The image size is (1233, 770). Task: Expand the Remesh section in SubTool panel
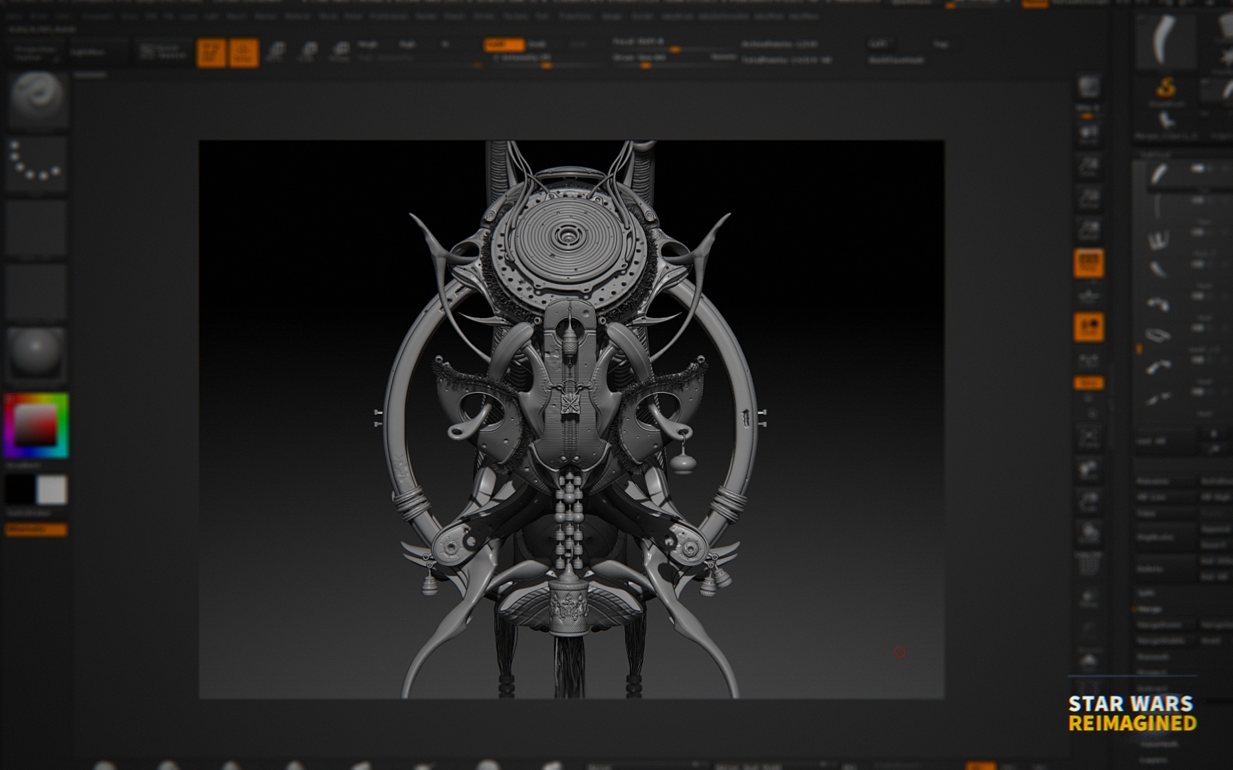pos(1153,656)
